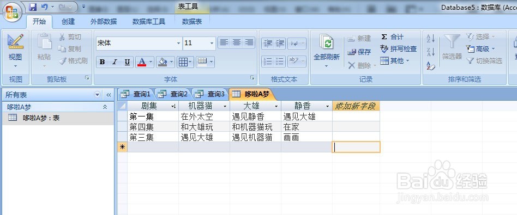517x215 pixels.
Task: Switch to 外部数据 ribbon tab
Action: (104, 22)
